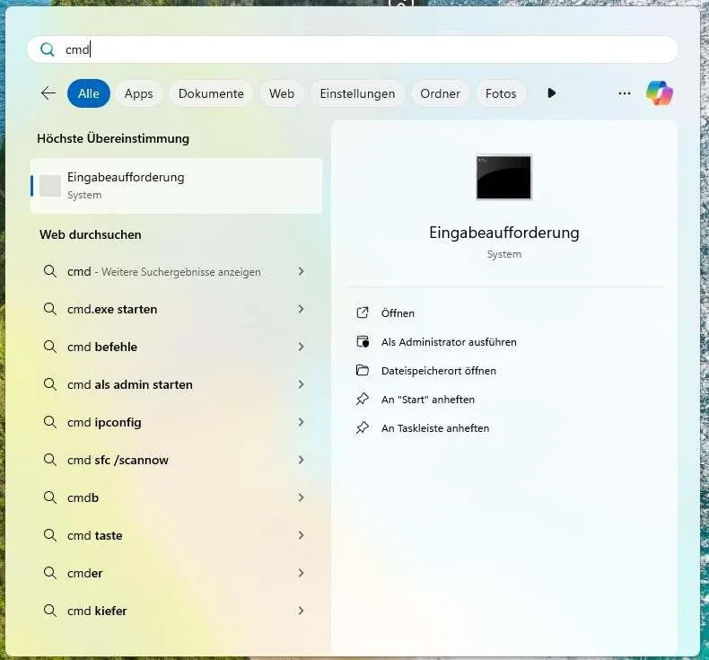Expand the cmd sfc /scannow chevron
Viewport: 709px width, 660px height.
click(x=301, y=460)
